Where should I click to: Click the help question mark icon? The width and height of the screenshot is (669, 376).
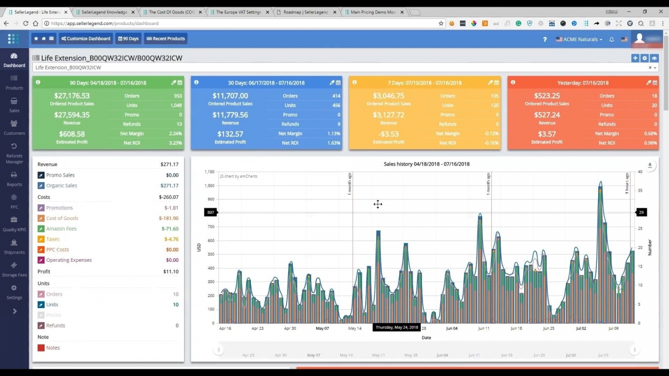545,40
